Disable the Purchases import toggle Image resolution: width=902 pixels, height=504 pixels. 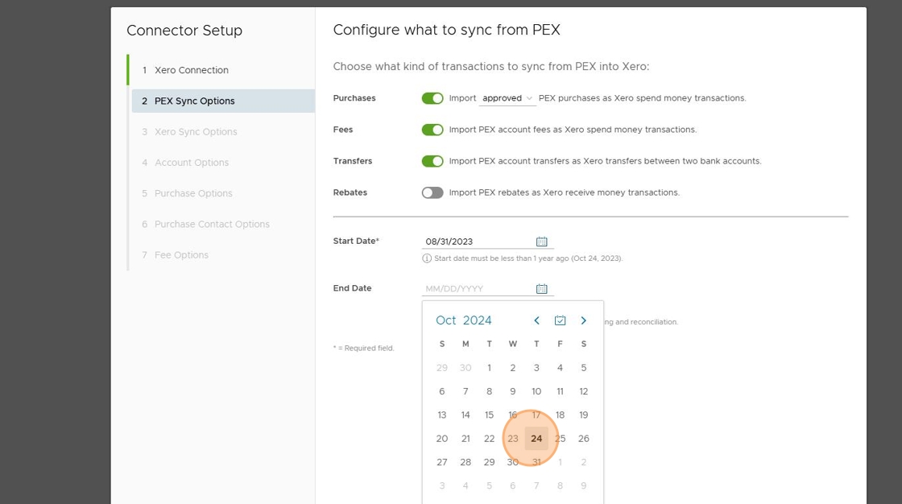432,98
